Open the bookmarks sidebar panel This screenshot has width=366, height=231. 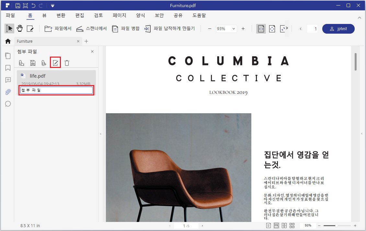(x=8, y=68)
